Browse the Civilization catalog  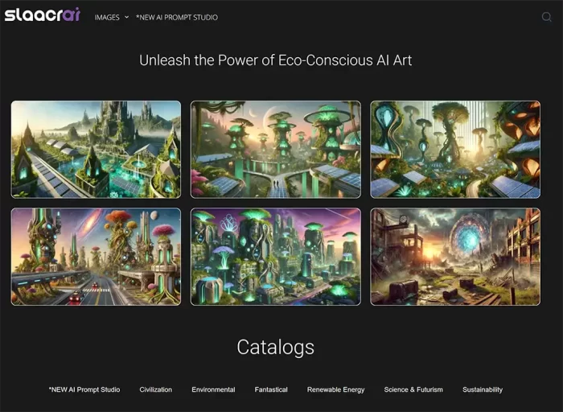pyautogui.click(x=156, y=389)
